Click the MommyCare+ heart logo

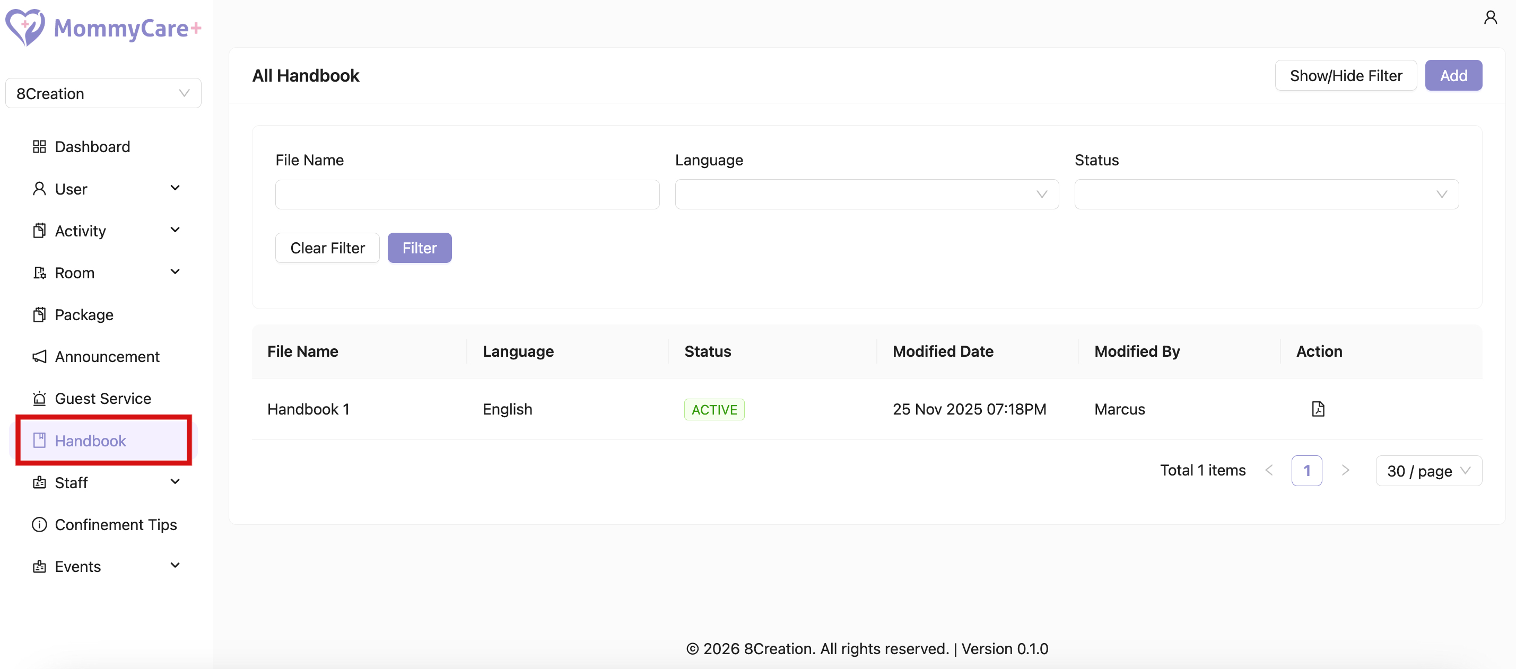(25, 27)
